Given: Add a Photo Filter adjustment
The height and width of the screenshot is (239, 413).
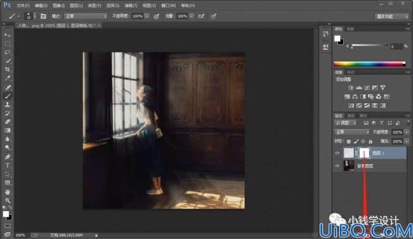Looking at the screenshot, I should 371,97.
